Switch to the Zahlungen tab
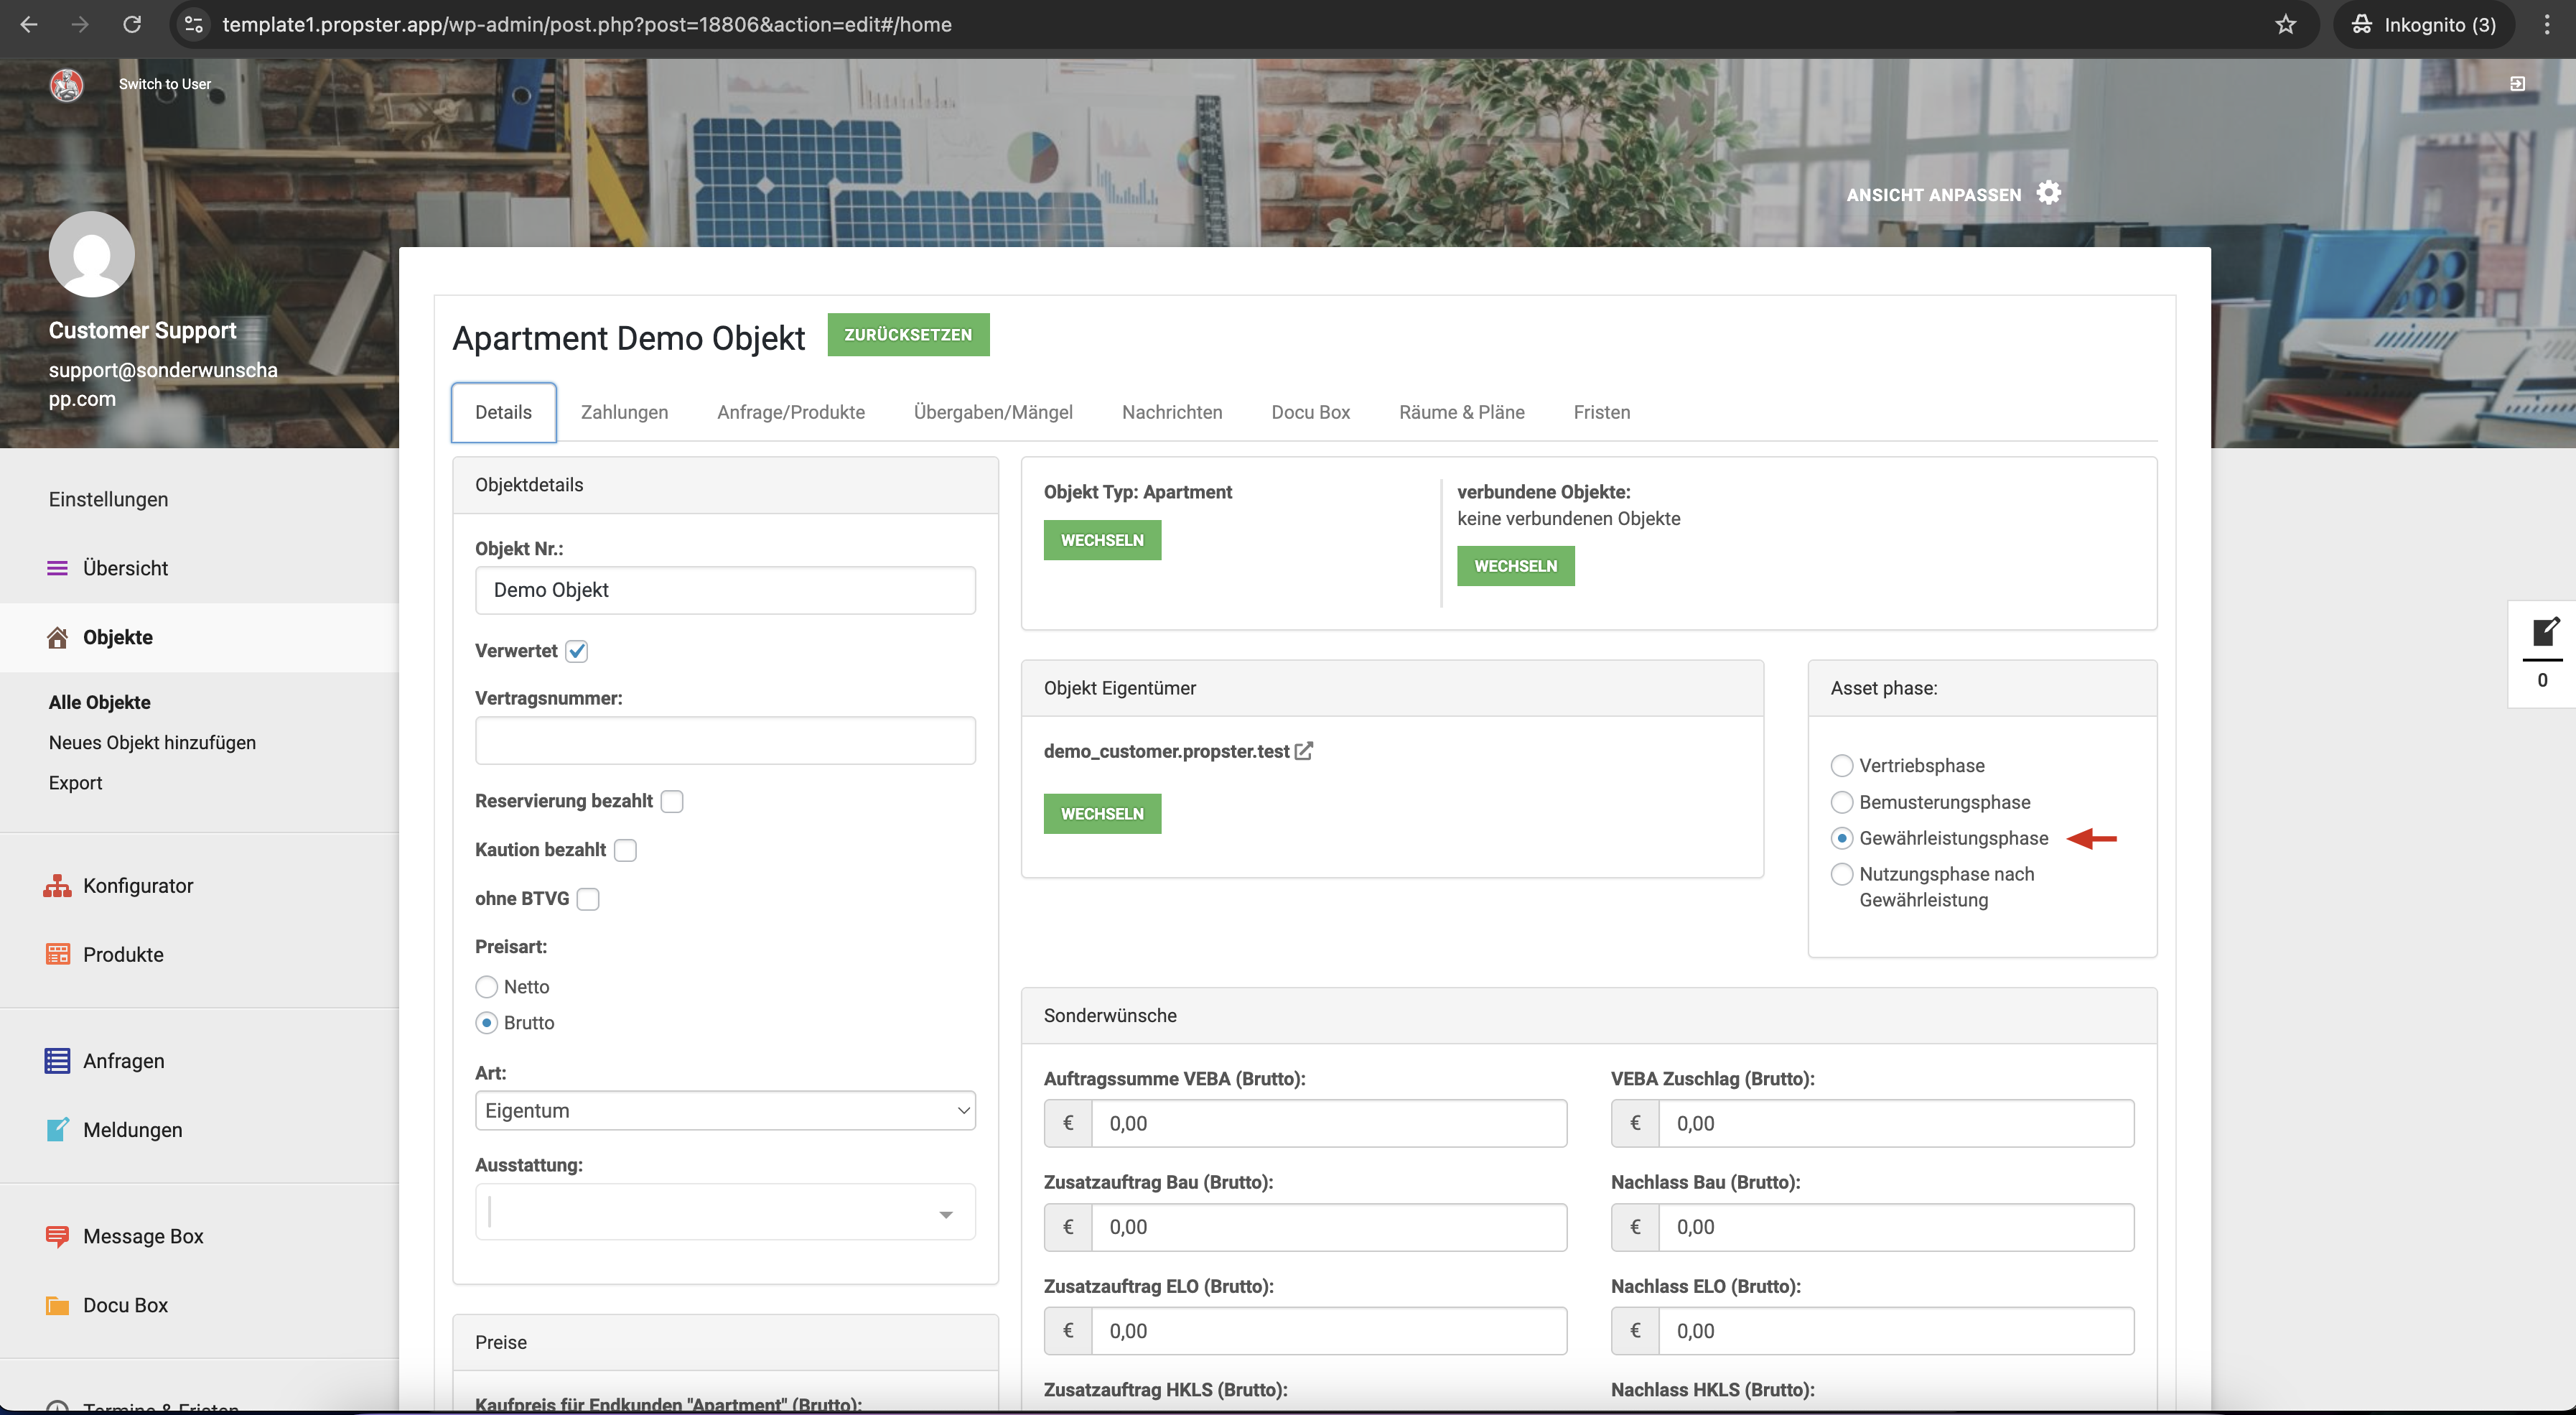 [624, 412]
